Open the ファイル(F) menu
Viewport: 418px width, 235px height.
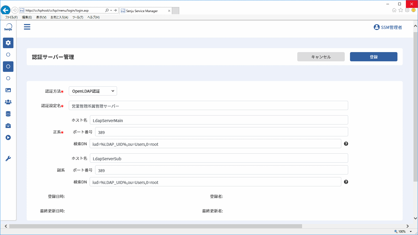[x=11, y=17]
